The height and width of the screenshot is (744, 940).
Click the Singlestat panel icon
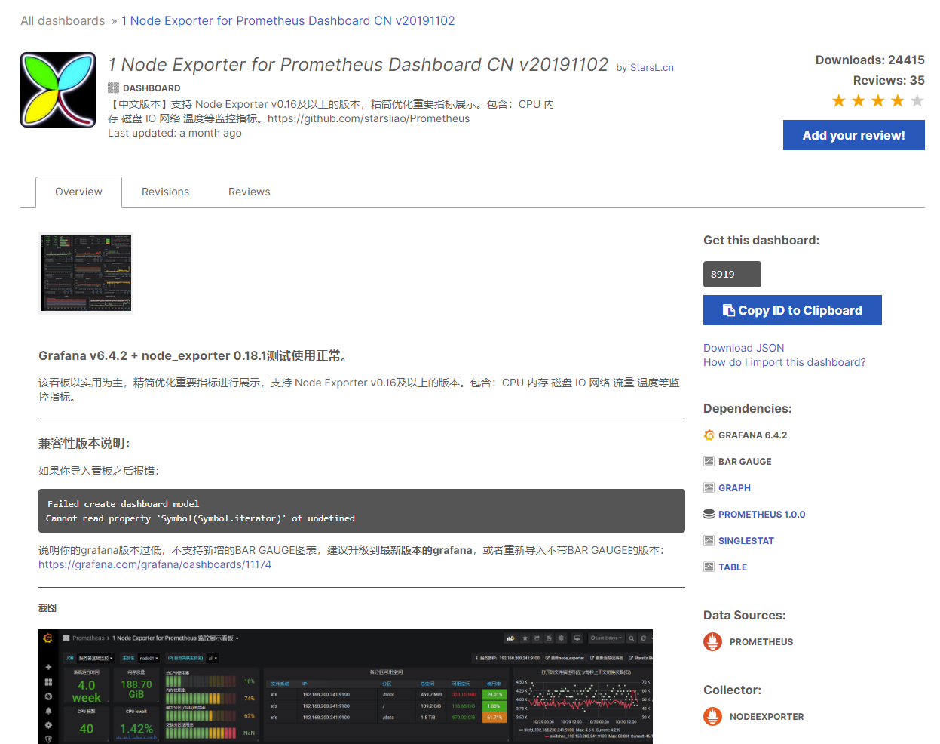coord(709,541)
